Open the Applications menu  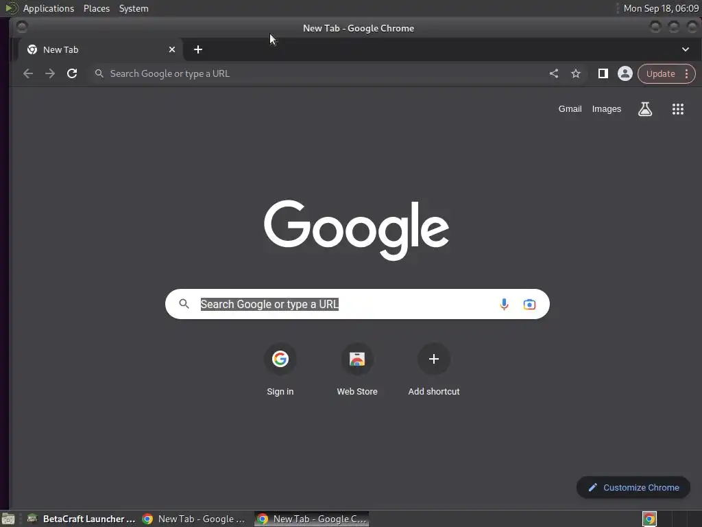coord(49,8)
